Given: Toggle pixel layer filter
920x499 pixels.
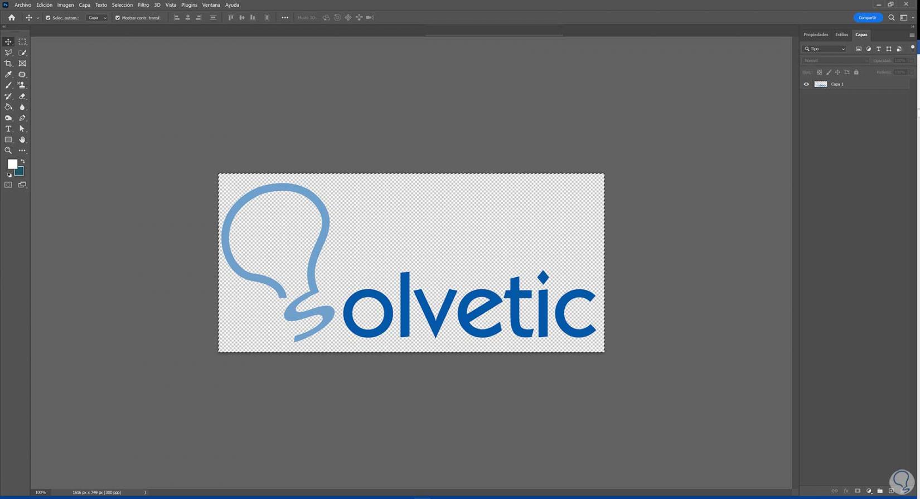Looking at the screenshot, I should [859, 49].
